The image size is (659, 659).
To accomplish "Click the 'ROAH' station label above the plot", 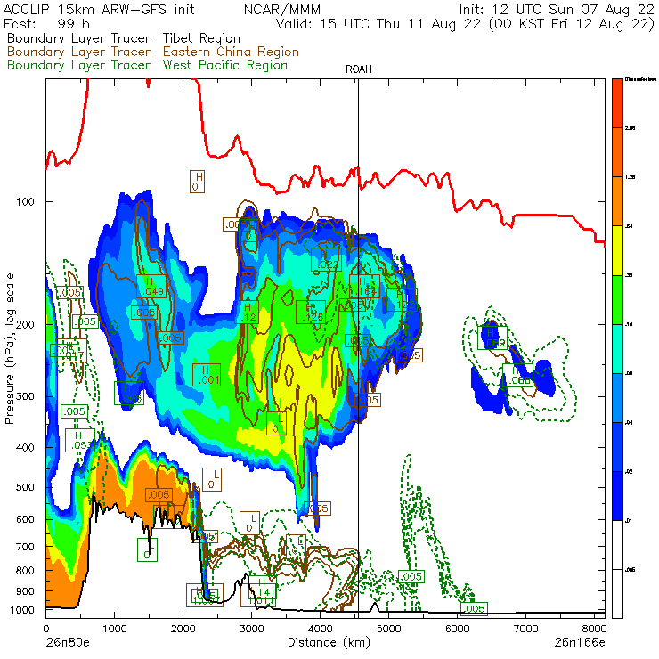I will point(359,69).
